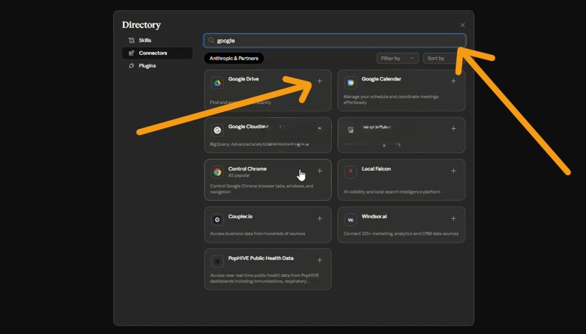The width and height of the screenshot is (586, 334).
Task: Toggle the Anthropic & Partners filter chip
Action: pyautogui.click(x=234, y=59)
